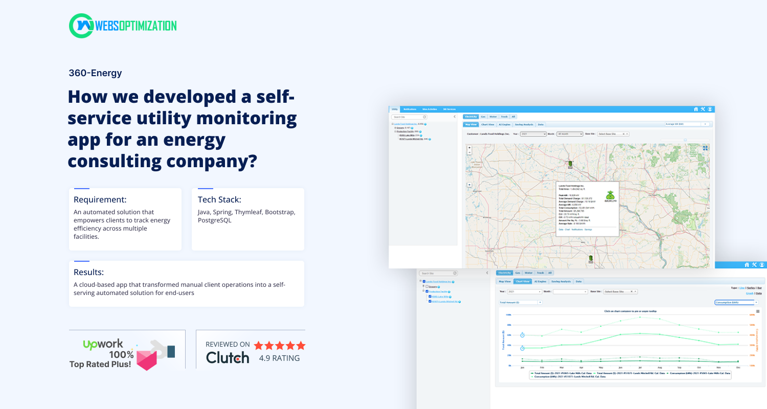Check the Grocery checkbox in the site tree
The width and height of the screenshot is (767, 409).
(x=427, y=286)
